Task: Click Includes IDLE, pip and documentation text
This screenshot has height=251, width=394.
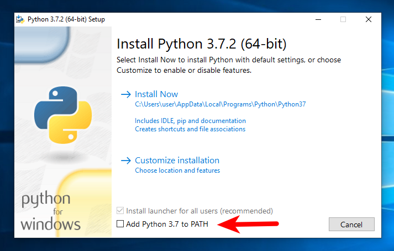Action: click(190, 121)
